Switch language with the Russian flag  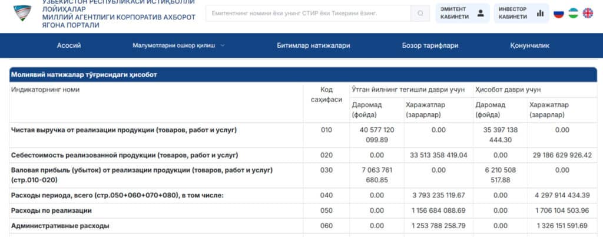[559, 13]
